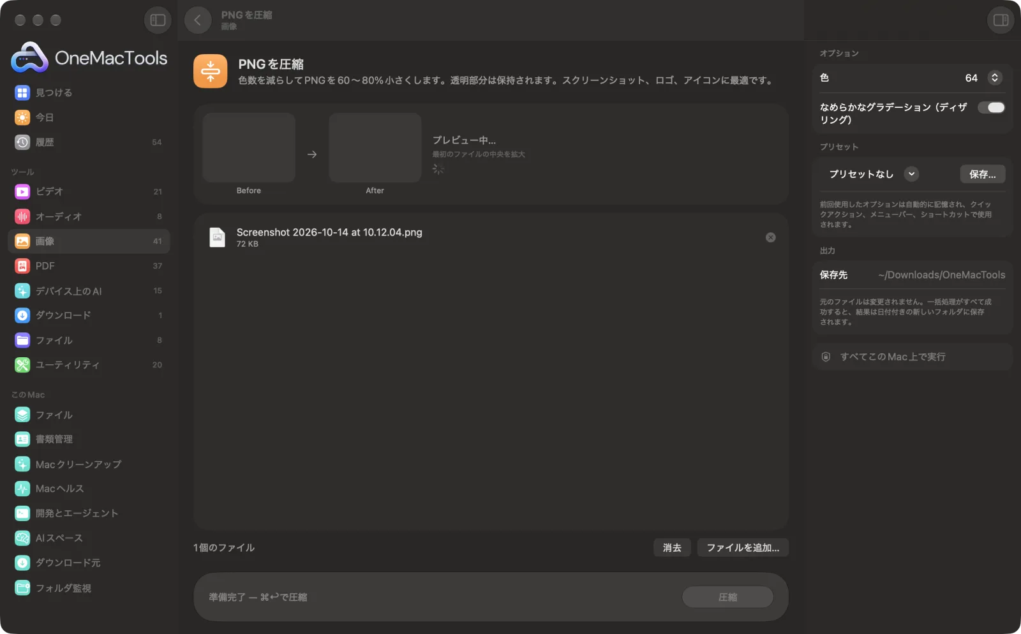Go back with the chevron button

(x=198, y=20)
